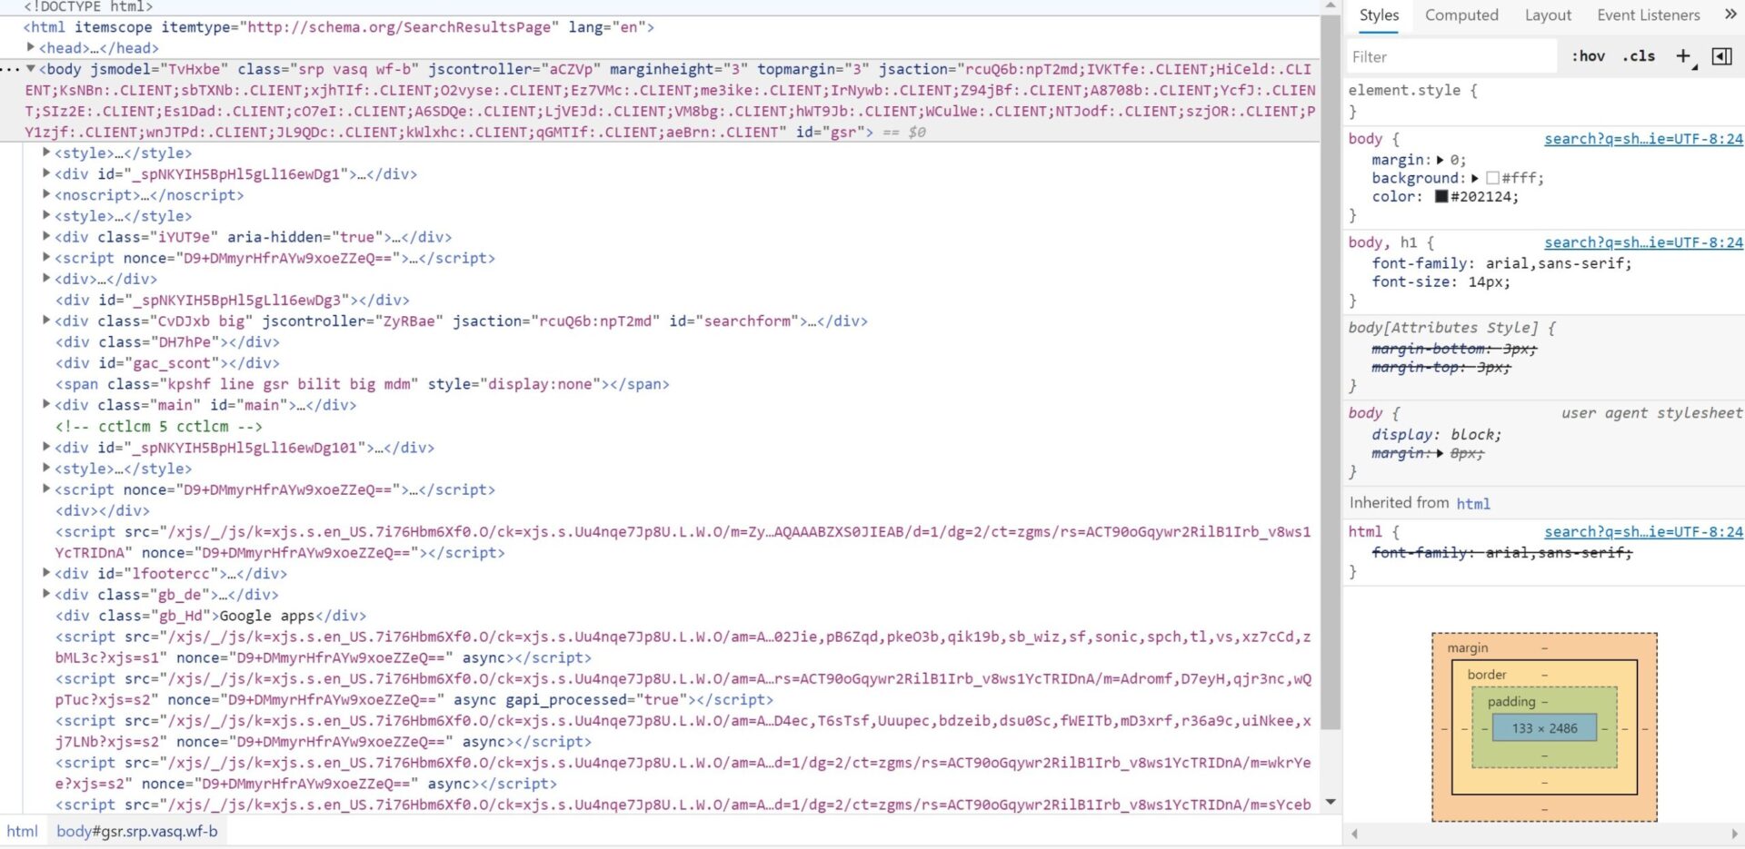
Task: Open stylesheet link beside body rule
Action: pyautogui.click(x=1643, y=139)
